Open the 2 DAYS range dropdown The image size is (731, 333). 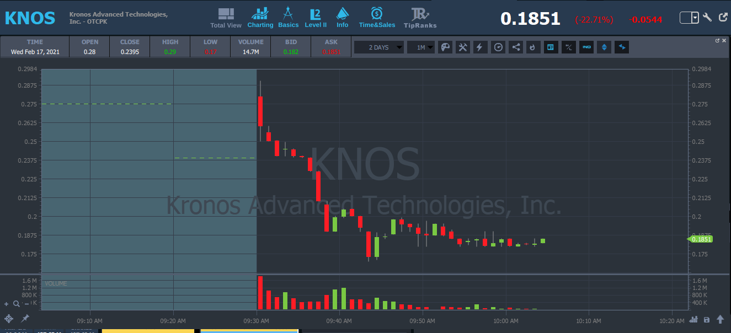pos(378,47)
